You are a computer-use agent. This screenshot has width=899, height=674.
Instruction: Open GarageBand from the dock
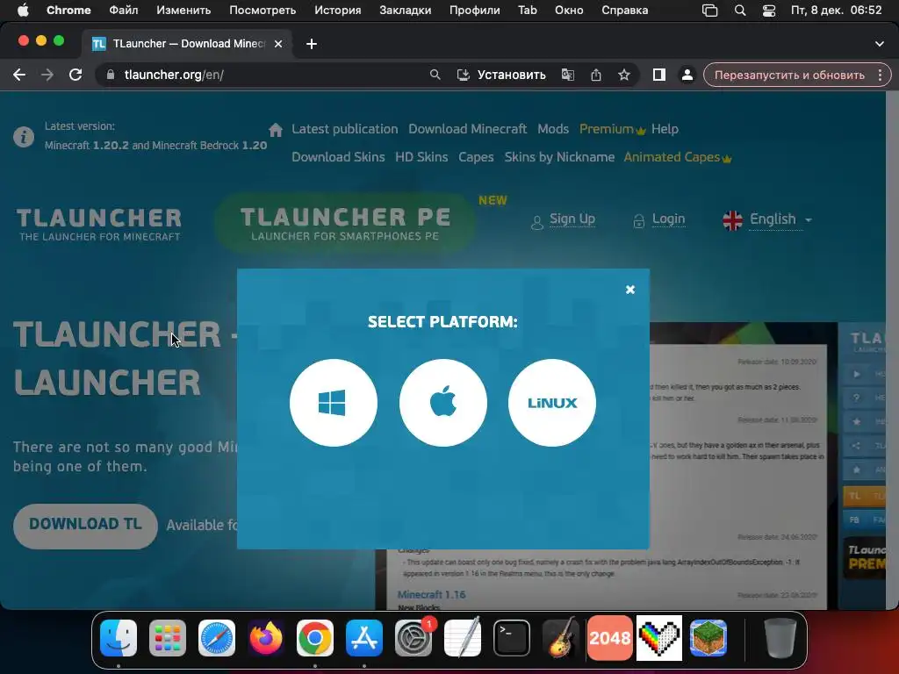(x=561, y=638)
